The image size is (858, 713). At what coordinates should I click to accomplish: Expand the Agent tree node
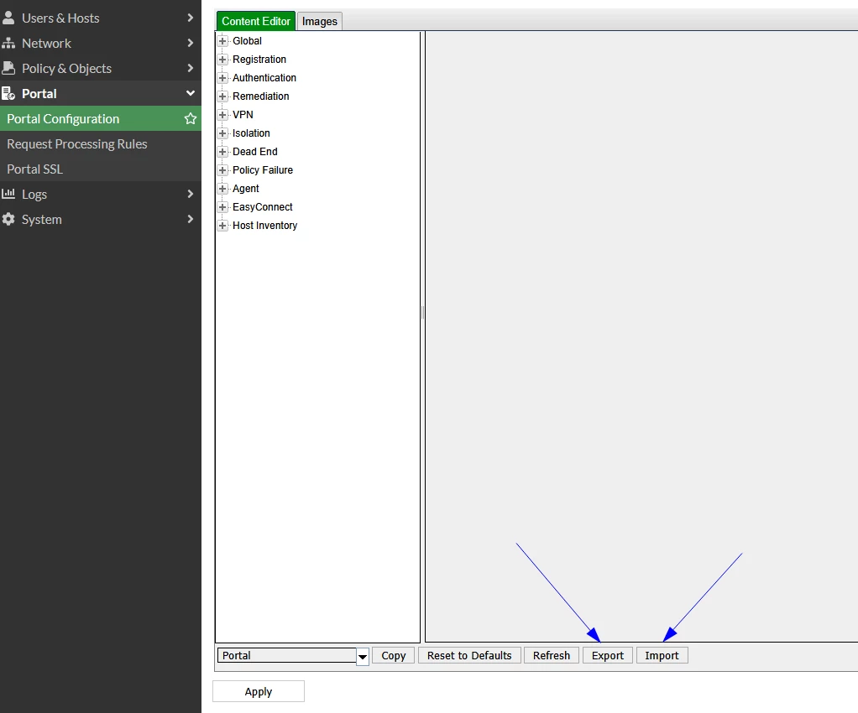[x=222, y=189]
